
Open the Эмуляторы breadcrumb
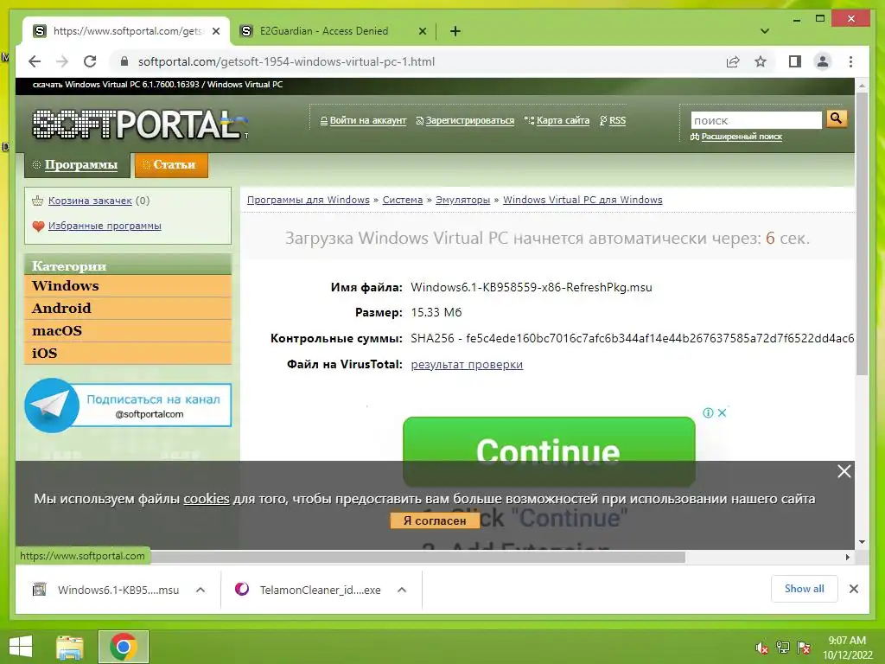[463, 200]
